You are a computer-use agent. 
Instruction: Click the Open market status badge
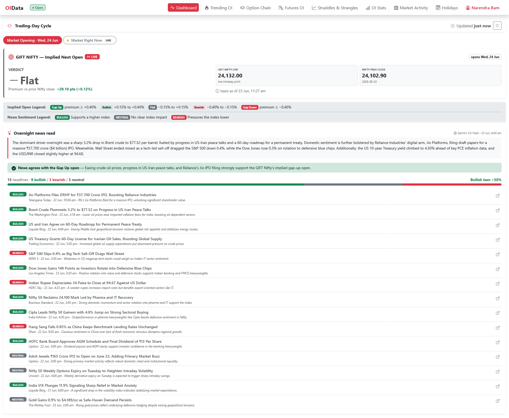(38, 8)
